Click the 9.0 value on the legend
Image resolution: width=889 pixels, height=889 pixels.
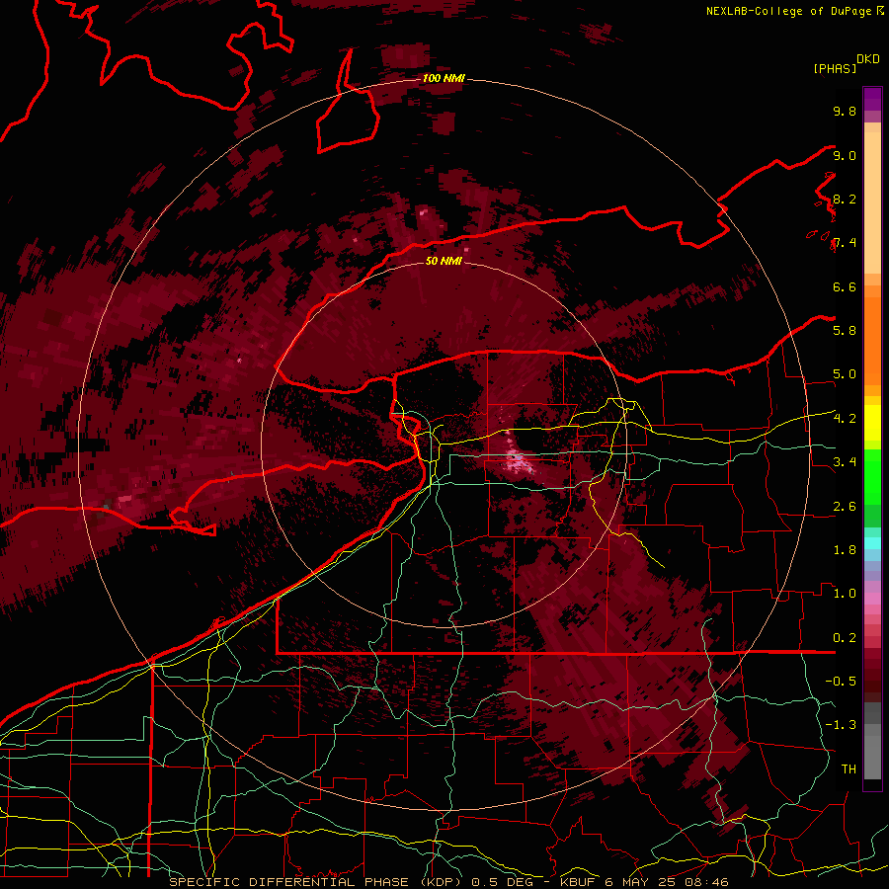[x=845, y=155]
